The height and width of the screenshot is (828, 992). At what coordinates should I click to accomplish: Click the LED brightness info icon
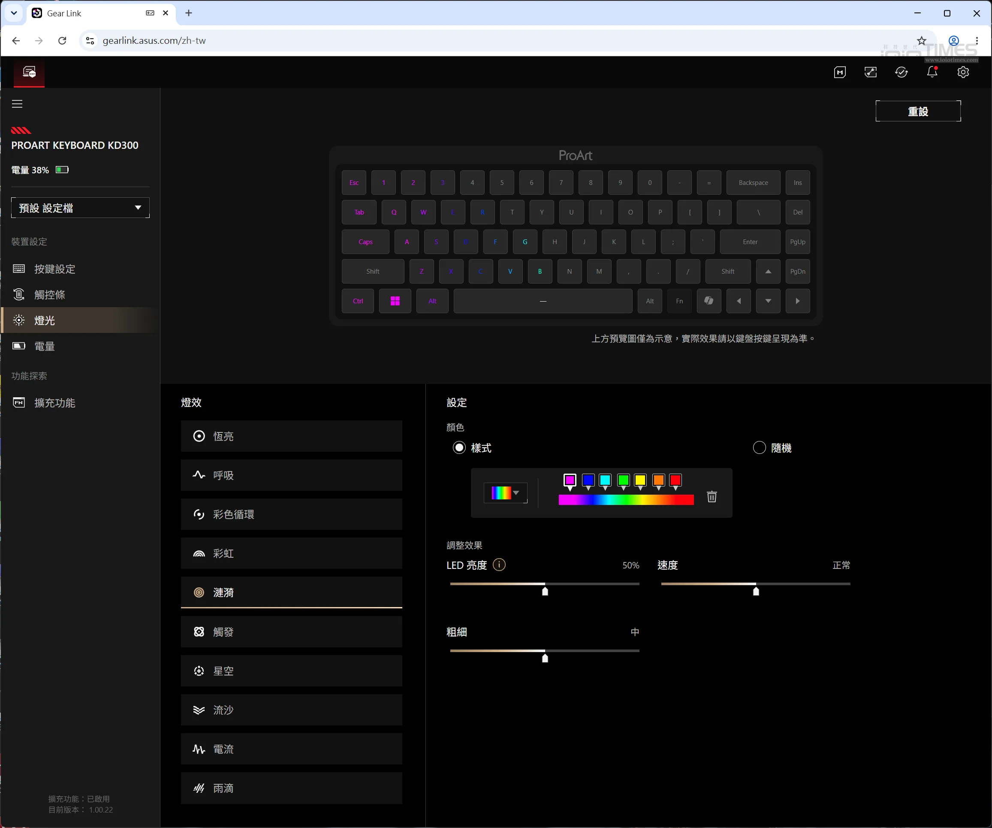tap(499, 565)
